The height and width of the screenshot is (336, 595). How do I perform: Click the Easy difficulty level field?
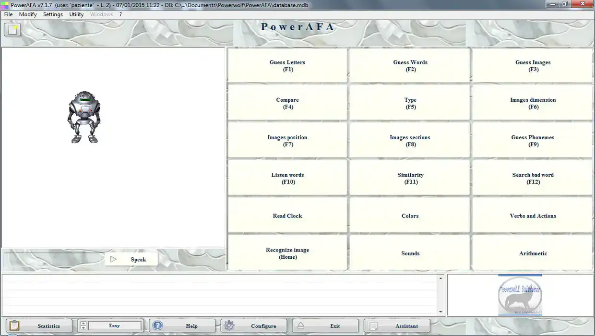115,325
